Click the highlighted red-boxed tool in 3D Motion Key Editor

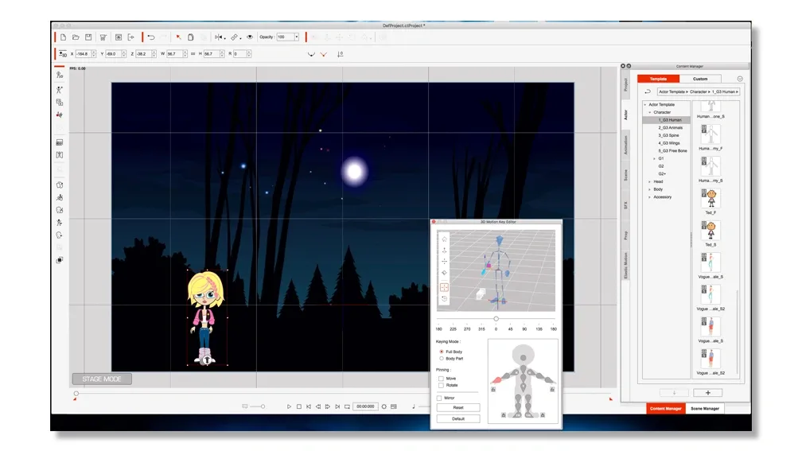pos(445,287)
